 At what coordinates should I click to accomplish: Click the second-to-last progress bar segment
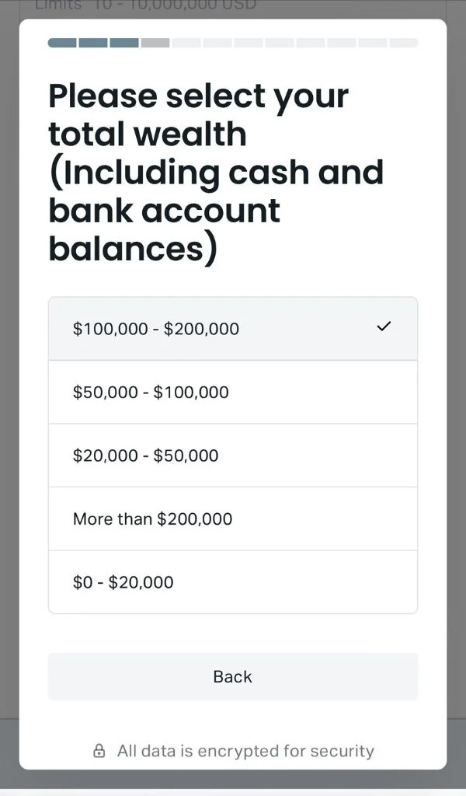(373, 43)
